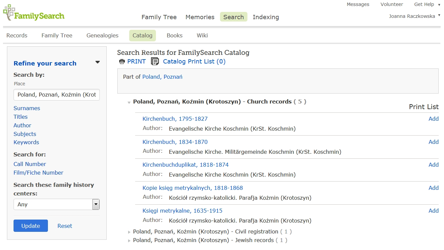Open the family history centers dropdown

pos(96,204)
